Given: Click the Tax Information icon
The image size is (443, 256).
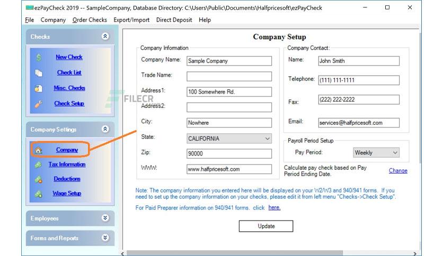Looking at the screenshot, I should [39, 164].
